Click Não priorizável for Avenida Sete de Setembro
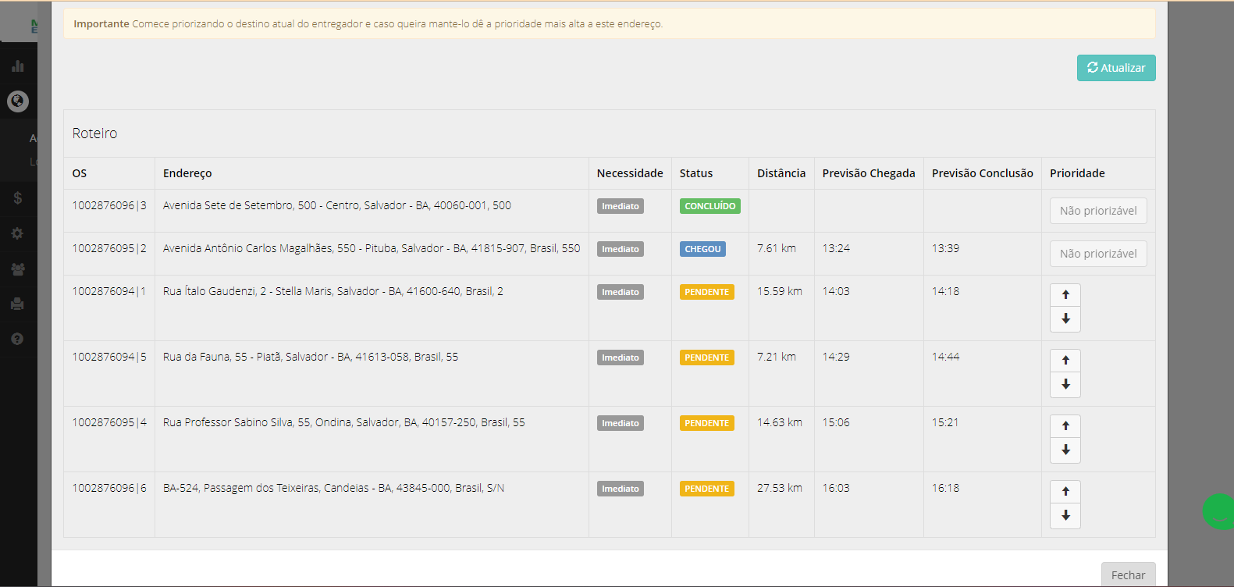 click(1098, 211)
